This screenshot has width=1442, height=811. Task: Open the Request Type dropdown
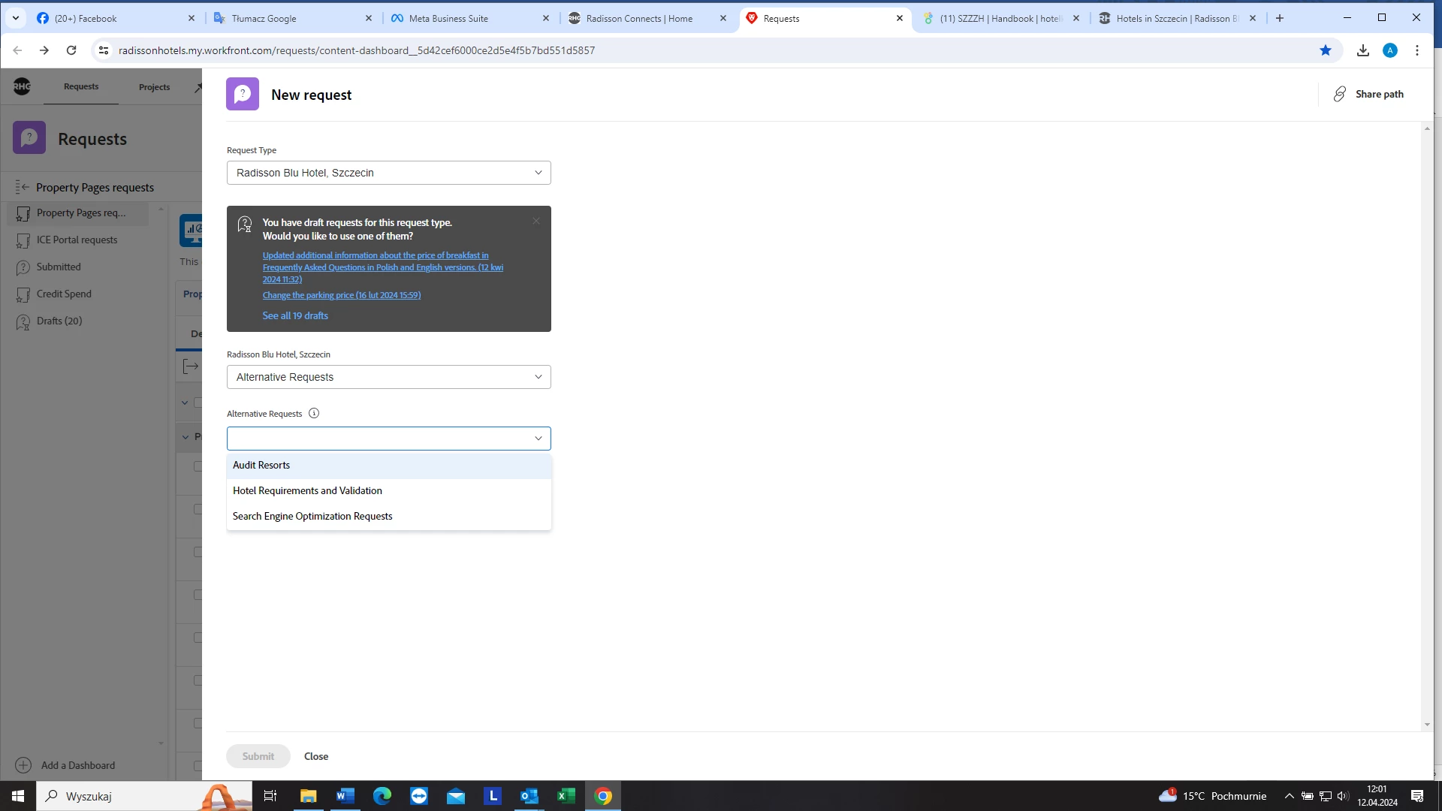click(388, 173)
